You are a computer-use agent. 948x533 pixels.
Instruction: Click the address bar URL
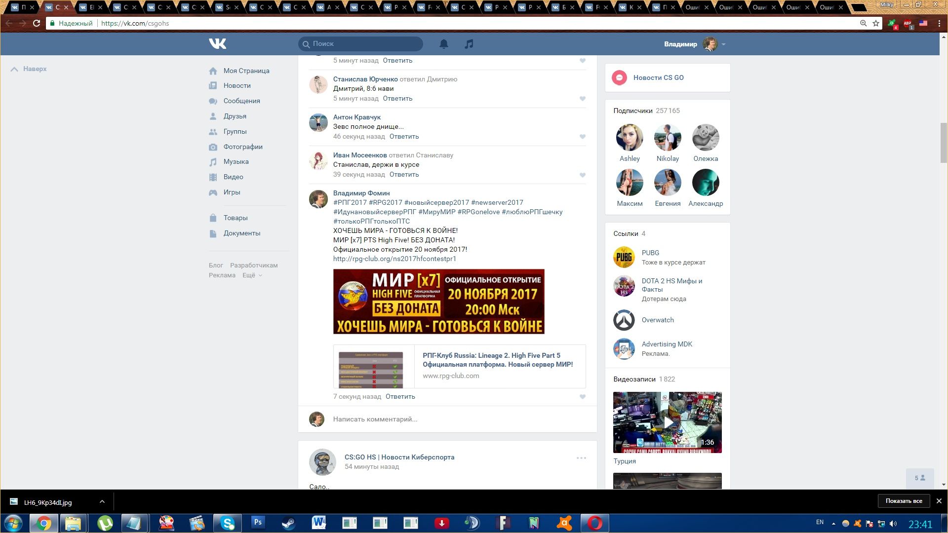click(135, 23)
